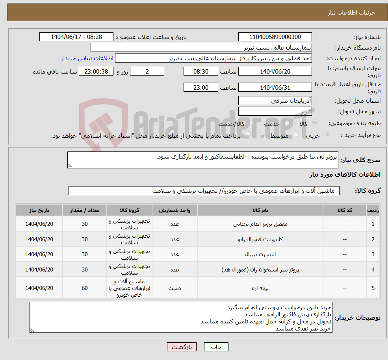388x360 pixels.
Task: Click the time field showing 08:30
Action: (x=201, y=71)
